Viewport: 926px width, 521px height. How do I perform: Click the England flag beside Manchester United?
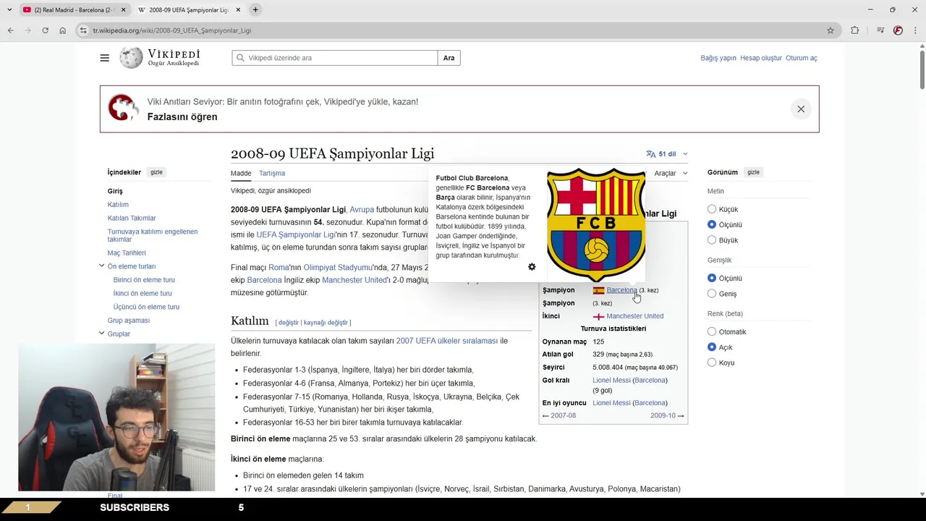(x=598, y=316)
